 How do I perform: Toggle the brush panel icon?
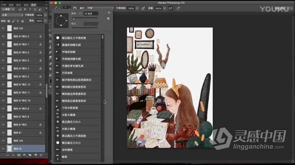[x=75, y=8]
